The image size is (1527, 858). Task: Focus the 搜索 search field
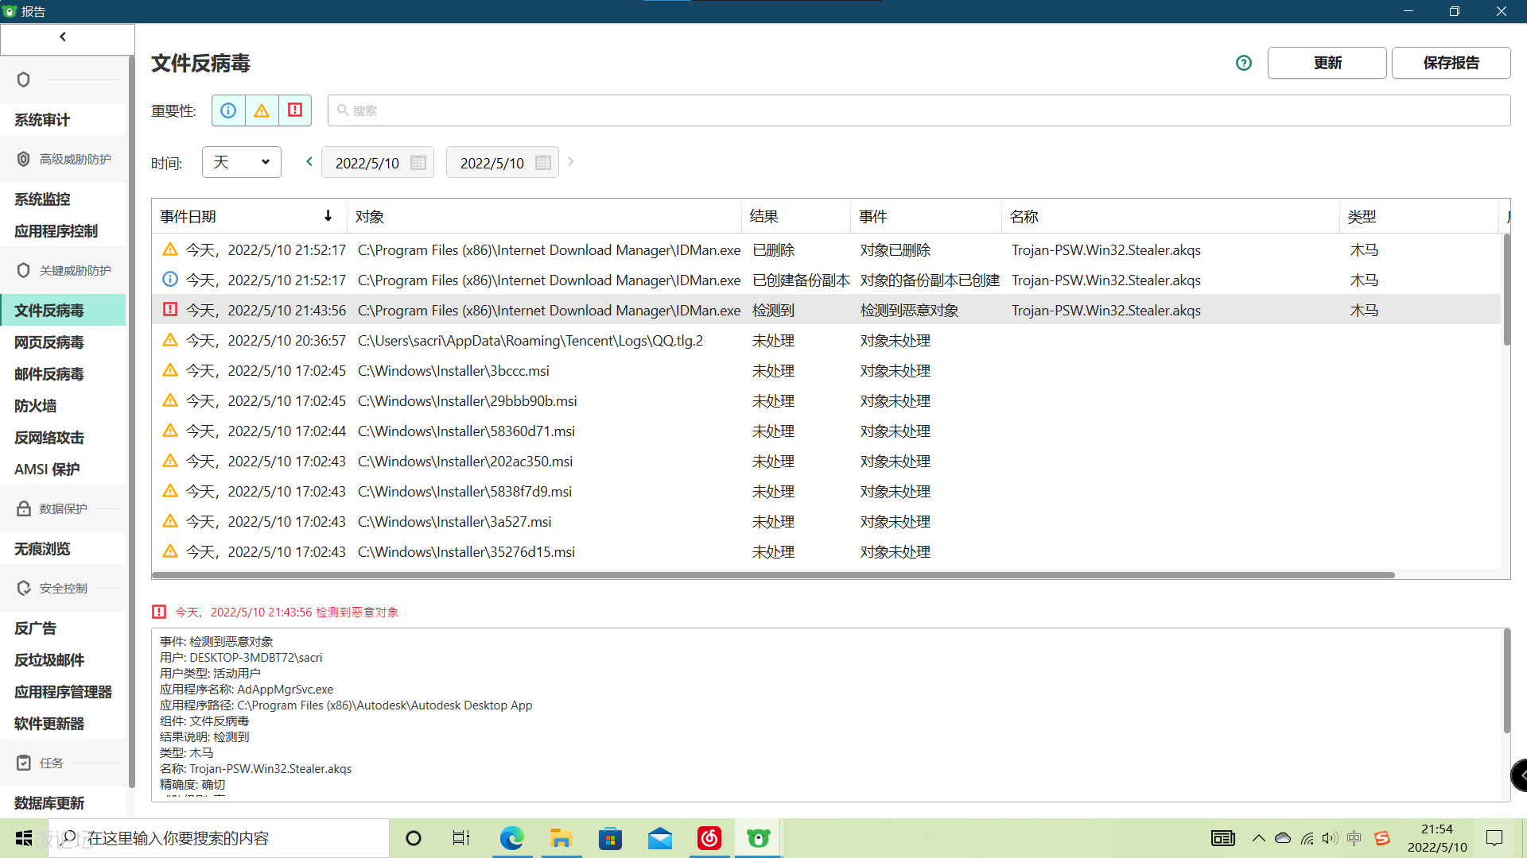click(919, 110)
